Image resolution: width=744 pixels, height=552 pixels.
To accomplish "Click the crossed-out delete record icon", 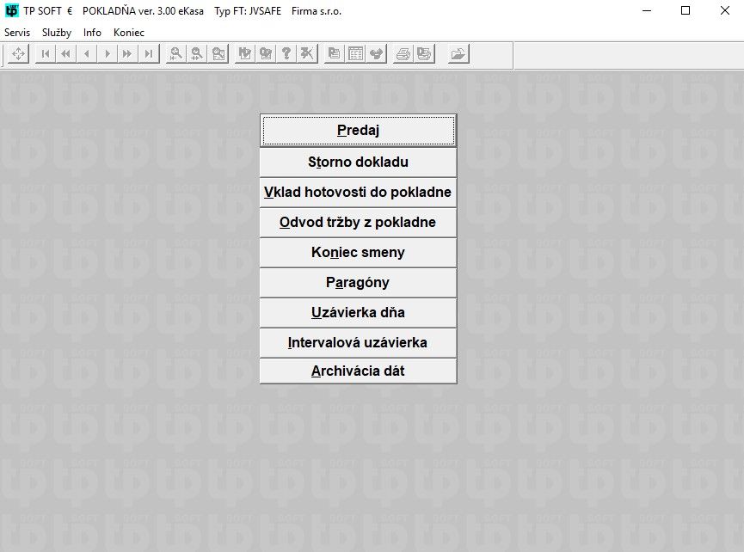I will (x=307, y=53).
